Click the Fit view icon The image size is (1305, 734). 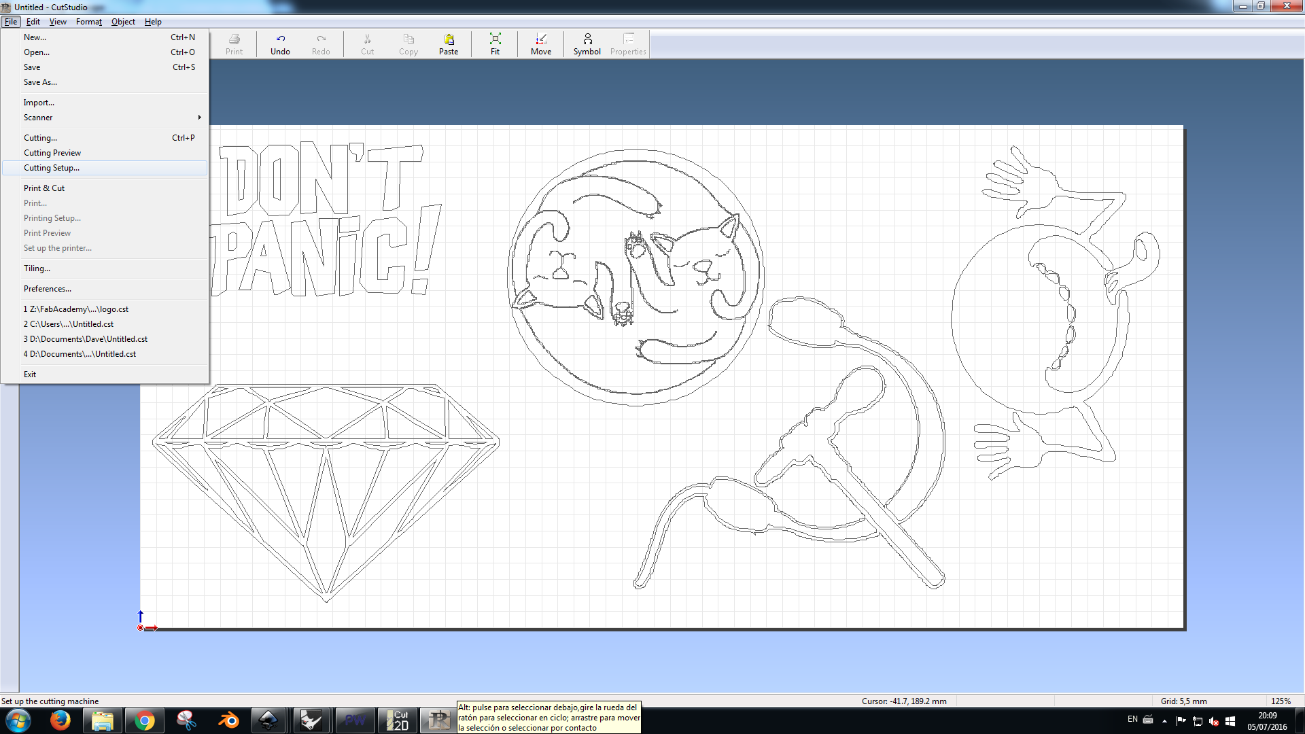click(x=495, y=44)
